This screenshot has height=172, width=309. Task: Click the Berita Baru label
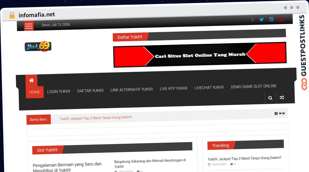click(x=39, y=120)
